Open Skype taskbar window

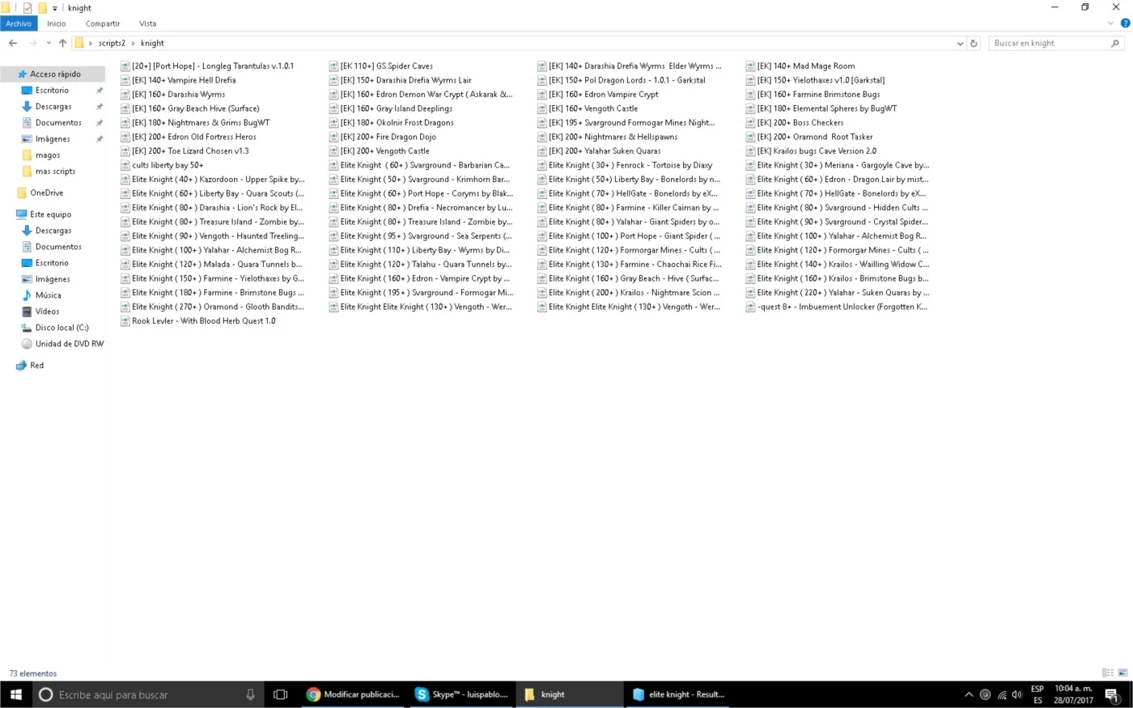click(x=461, y=694)
